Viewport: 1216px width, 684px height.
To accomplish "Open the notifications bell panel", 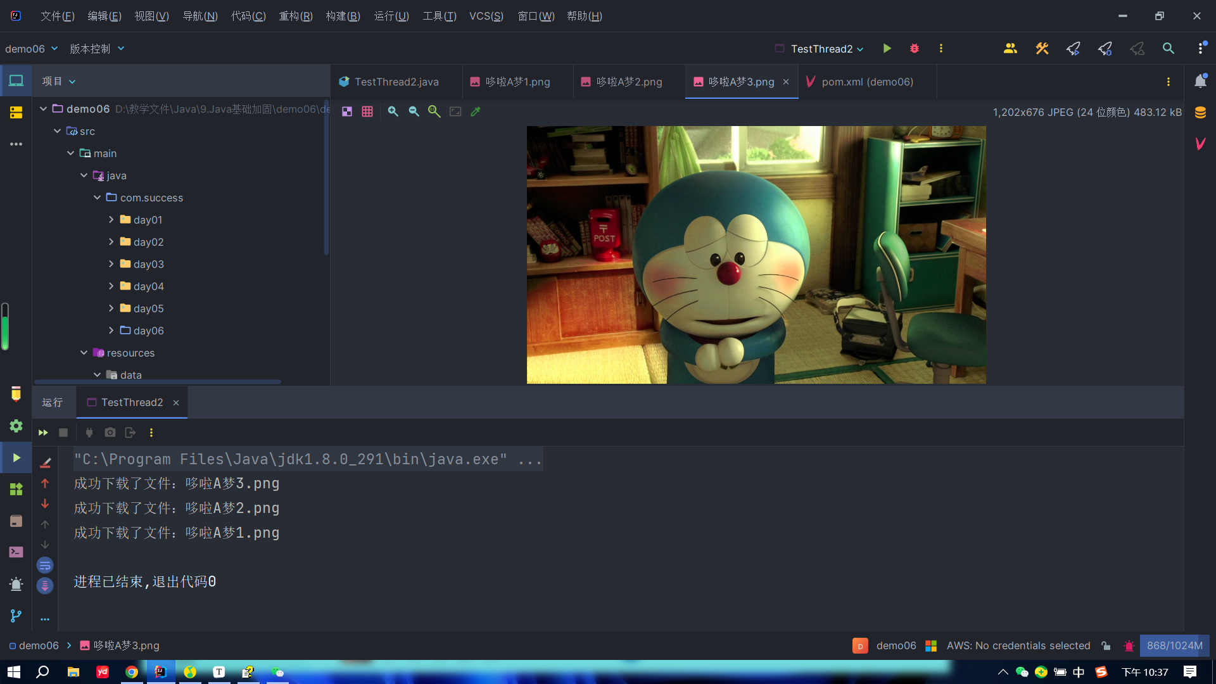I will pos(1200,81).
